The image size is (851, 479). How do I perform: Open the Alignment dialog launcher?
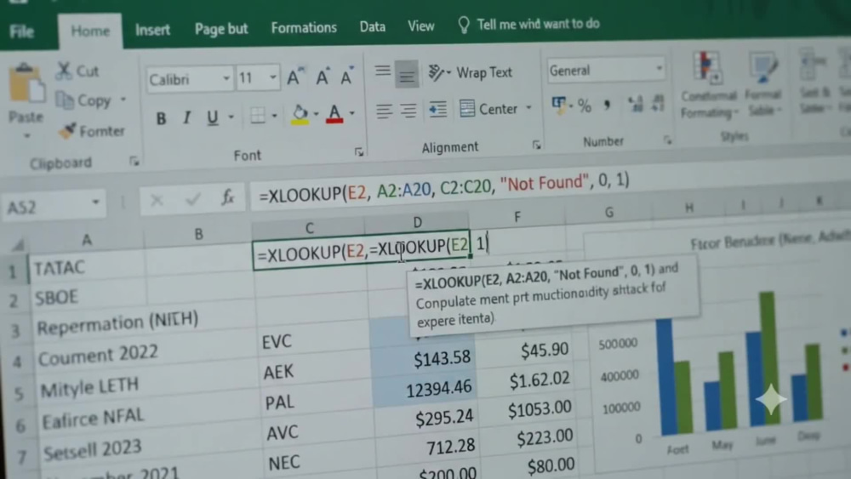(536, 145)
